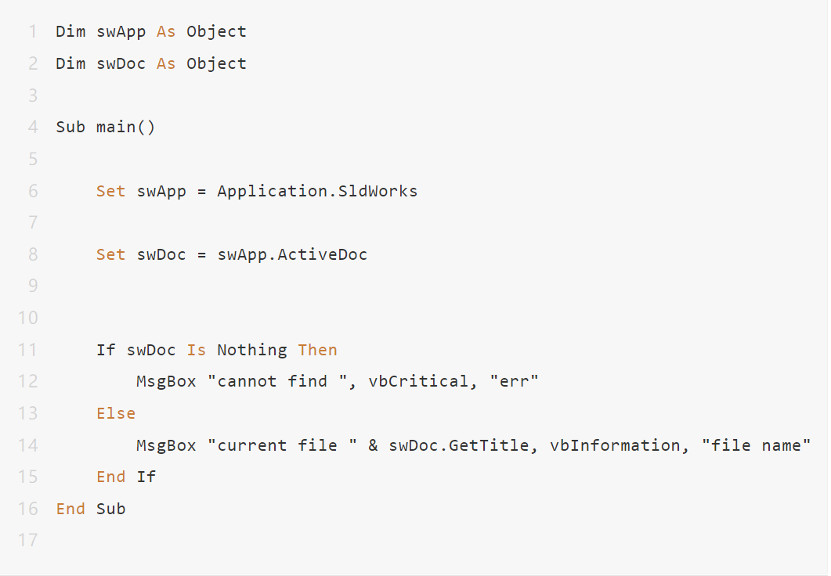Click the 'Set' keyword on line 8

click(110, 254)
